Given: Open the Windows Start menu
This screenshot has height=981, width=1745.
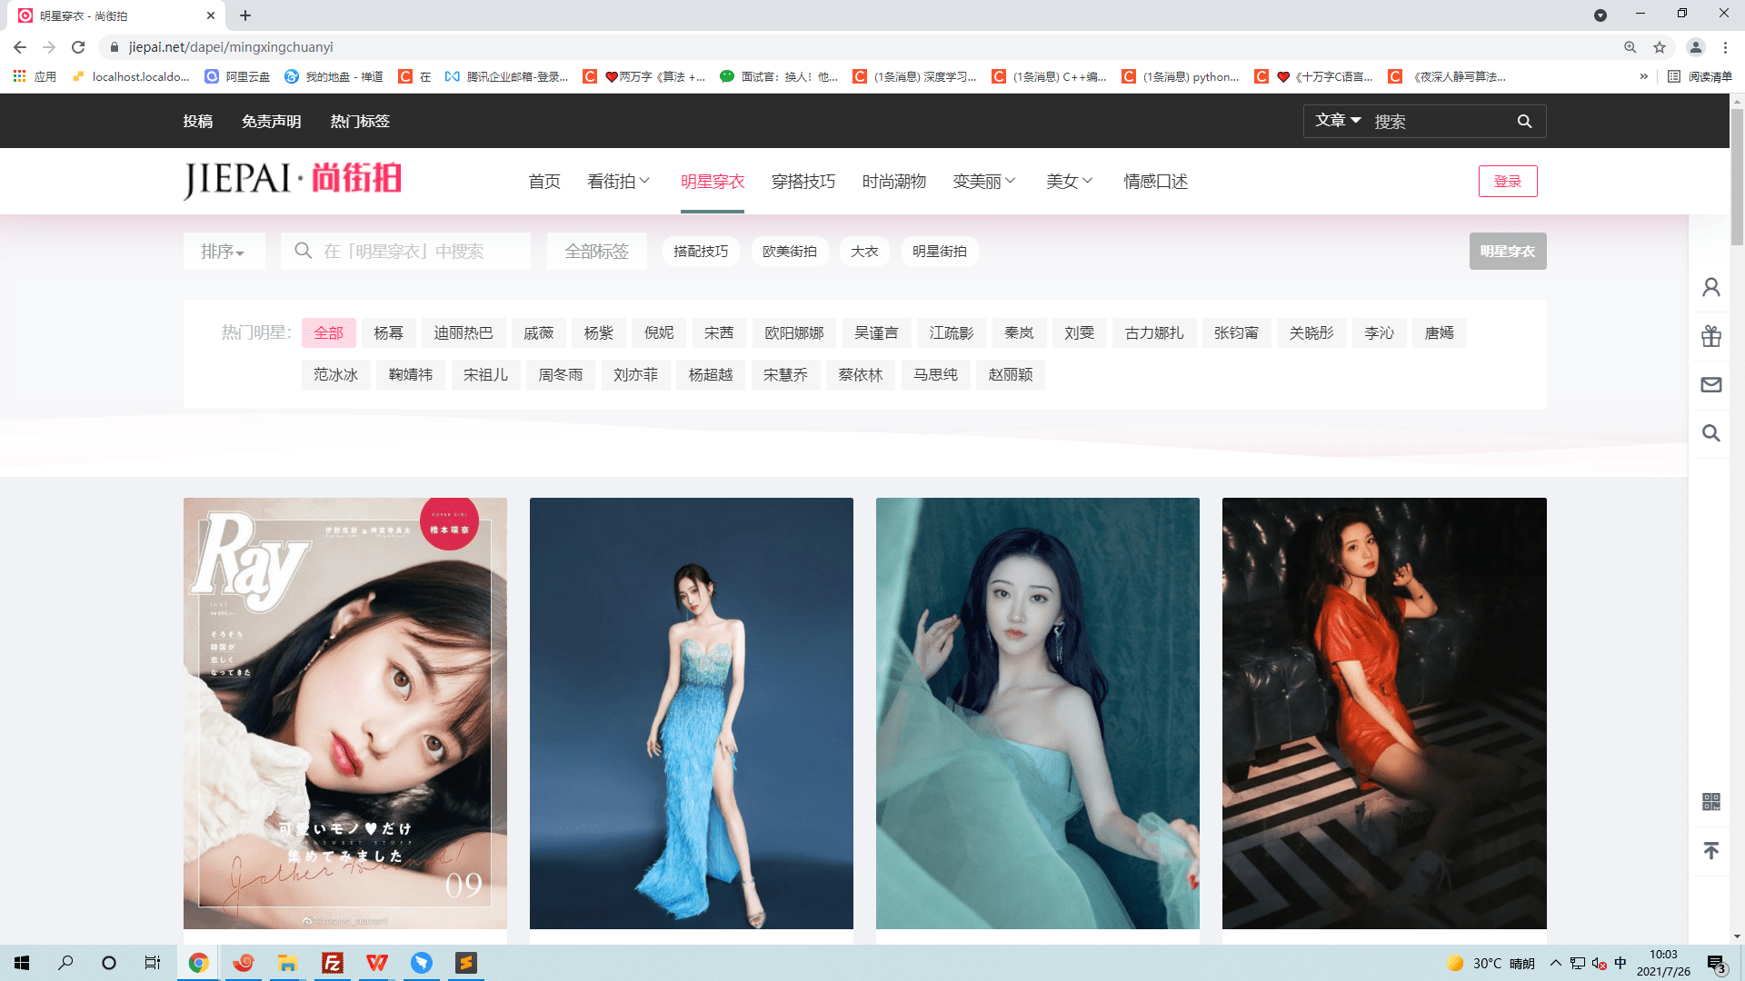Looking at the screenshot, I should pyautogui.click(x=22, y=963).
